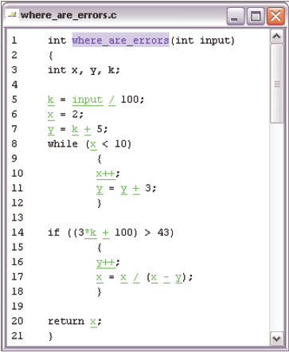The width and height of the screenshot is (289, 352).
Task: Minimize the where_are_errors.c window
Action: [x=236, y=16]
